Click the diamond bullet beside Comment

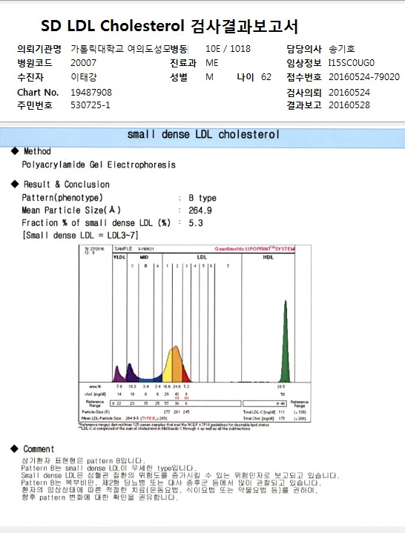point(14,448)
